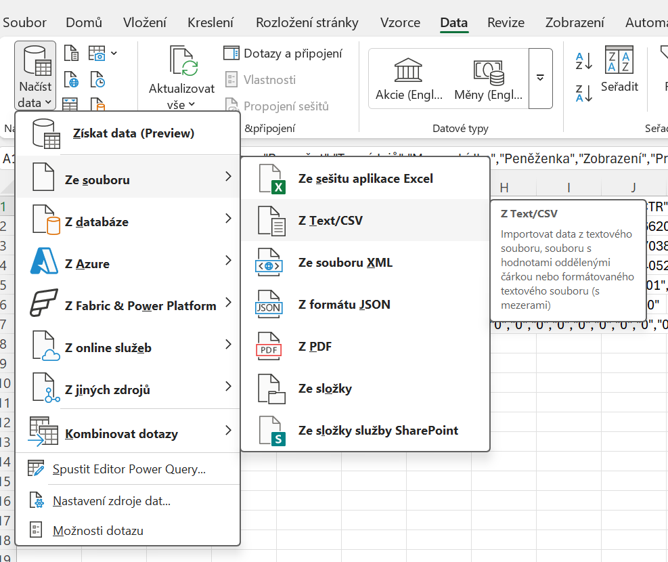
Task: Choose Ze složky import option
Action: (365, 388)
